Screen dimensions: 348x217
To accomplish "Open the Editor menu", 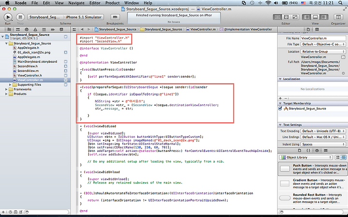I will tap(95, 3).
